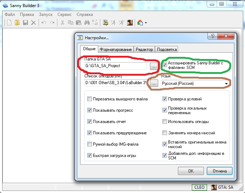This screenshot has width=245, height=193.
Task: Click the GTA: SA game icon in status bar
Action: pos(214,187)
